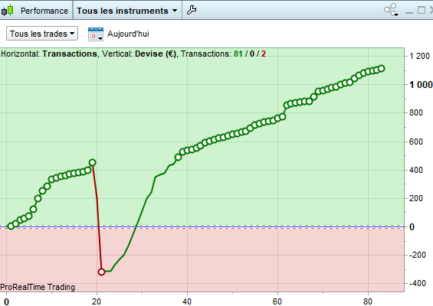The height and width of the screenshot is (306, 433).
Task: Click the '80' horizontal axis label
Action: (368, 301)
